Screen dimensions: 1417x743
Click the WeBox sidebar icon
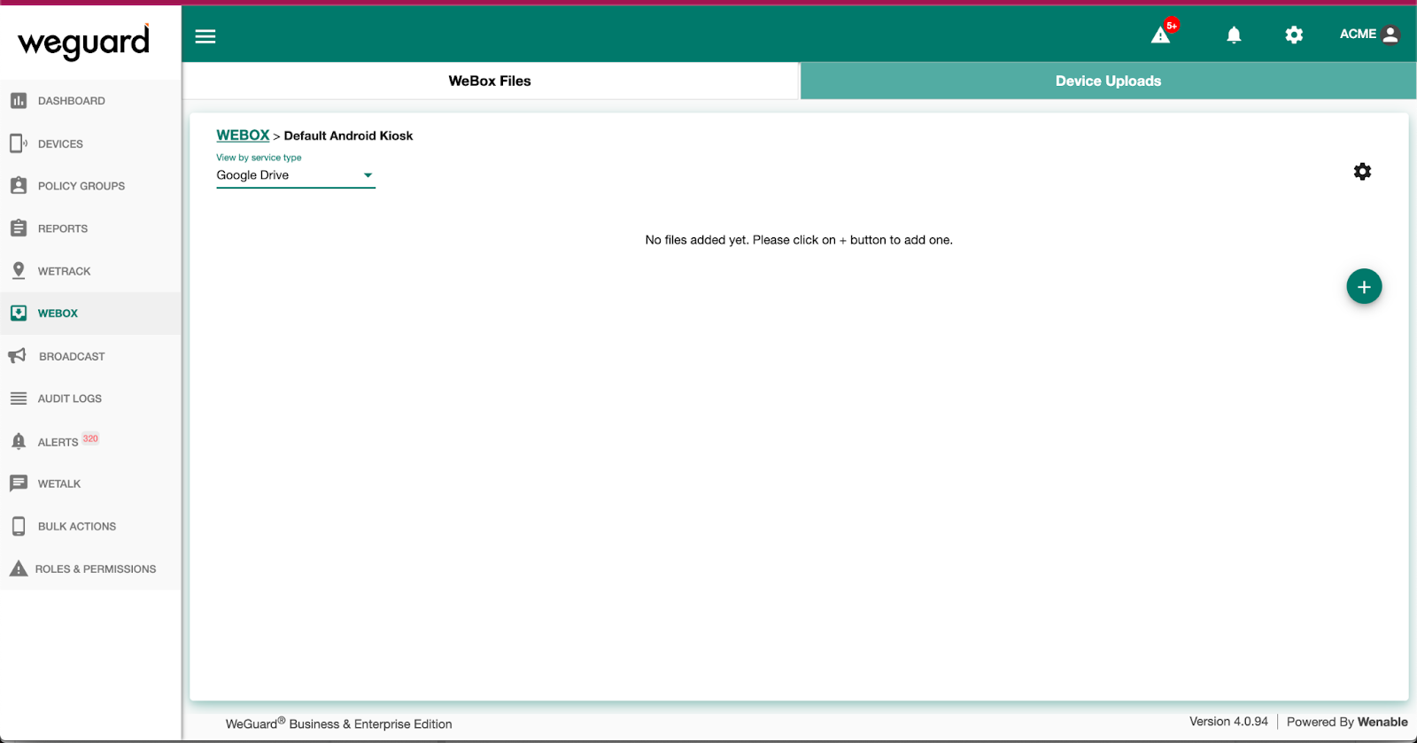(x=19, y=313)
